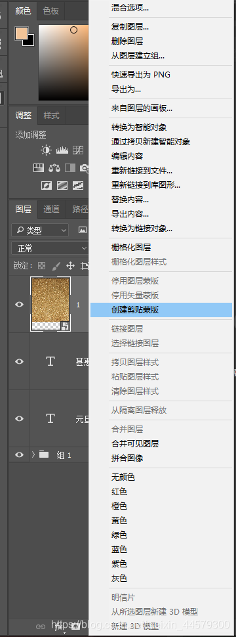Click the T icon of 元旦 text layer
The image size is (236, 637).
click(x=50, y=418)
